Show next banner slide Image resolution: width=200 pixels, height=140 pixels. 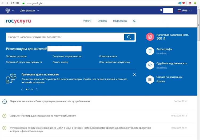[x=37, y=89]
